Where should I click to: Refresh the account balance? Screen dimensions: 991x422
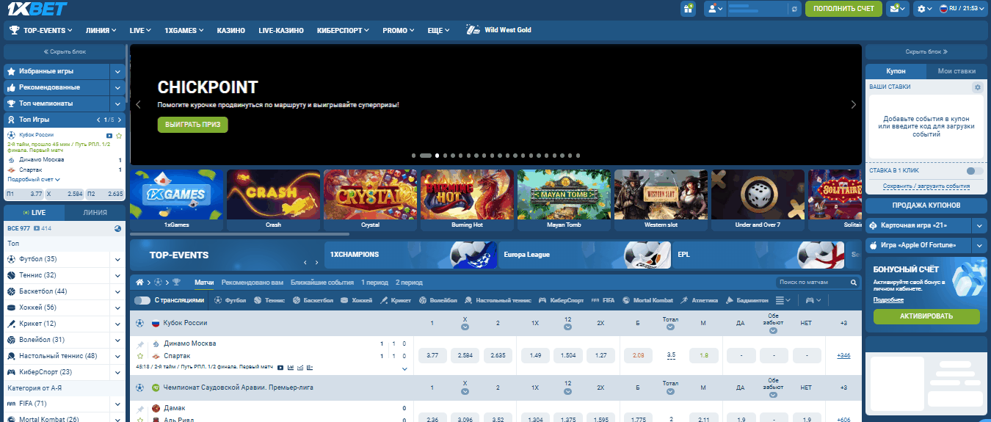(793, 9)
